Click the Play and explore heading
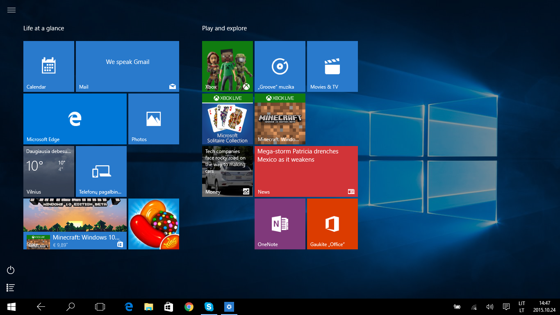 click(224, 28)
